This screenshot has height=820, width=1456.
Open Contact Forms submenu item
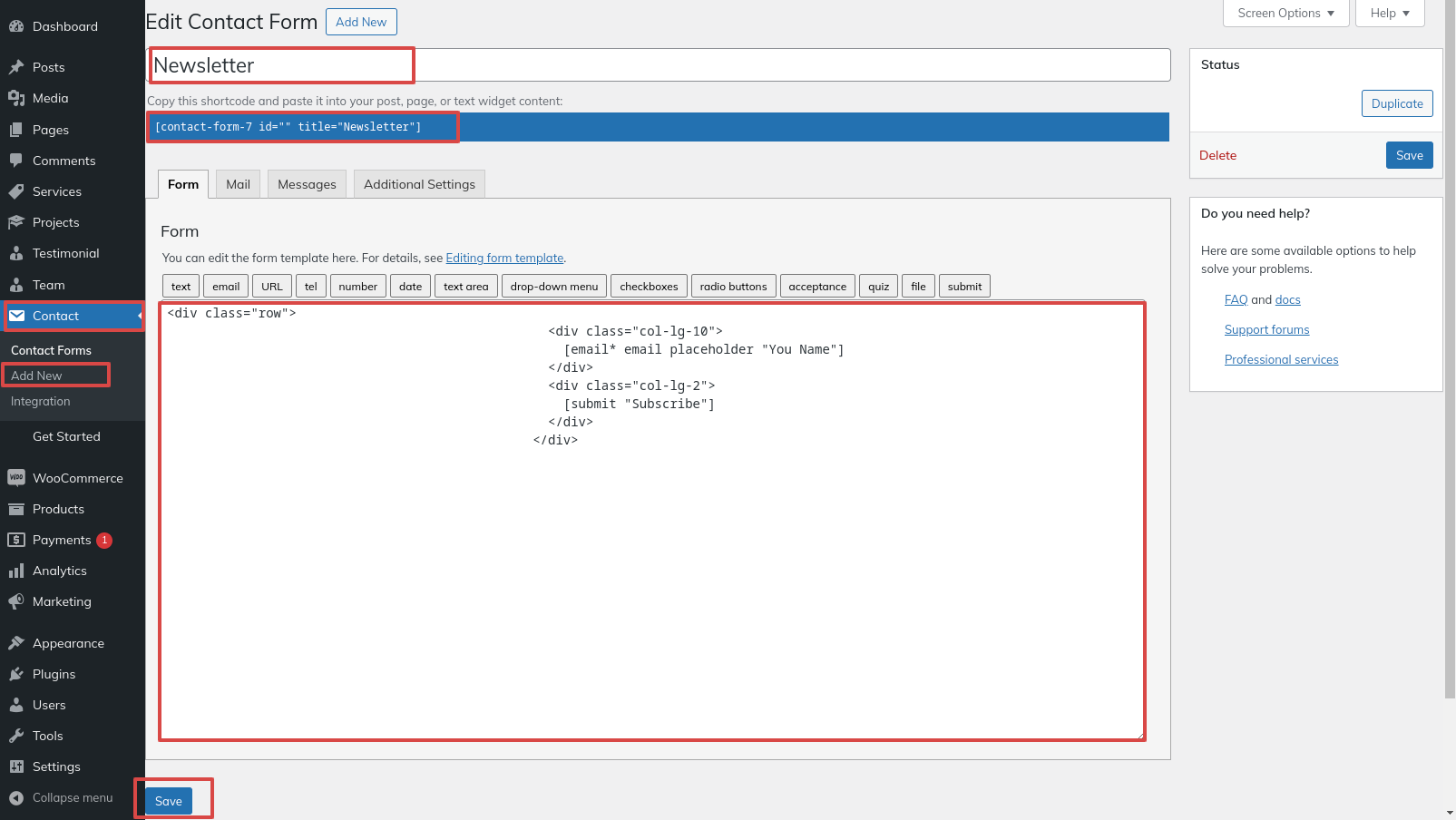[51, 350]
